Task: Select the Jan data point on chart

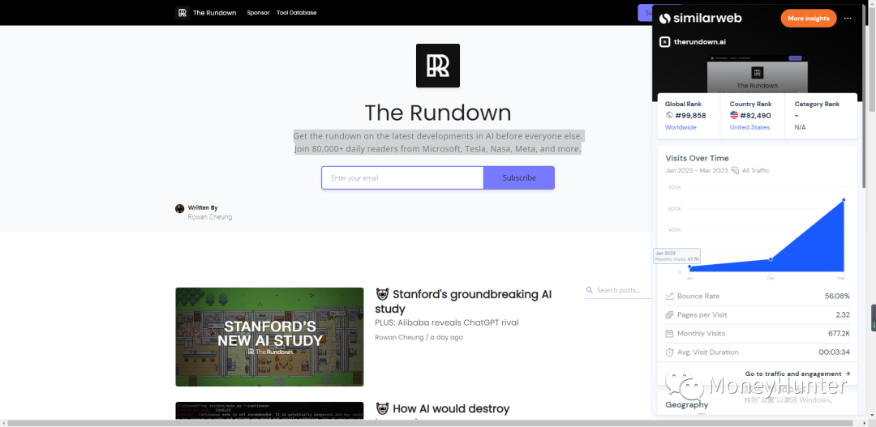Action: (x=689, y=267)
